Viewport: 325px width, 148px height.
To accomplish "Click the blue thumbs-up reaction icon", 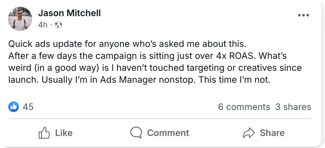I will click(14, 106).
